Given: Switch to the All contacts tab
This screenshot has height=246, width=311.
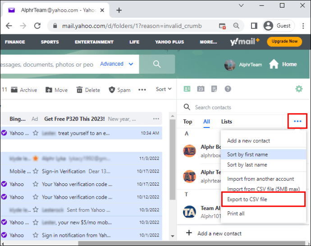Looking at the screenshot, I should (206, 122).
